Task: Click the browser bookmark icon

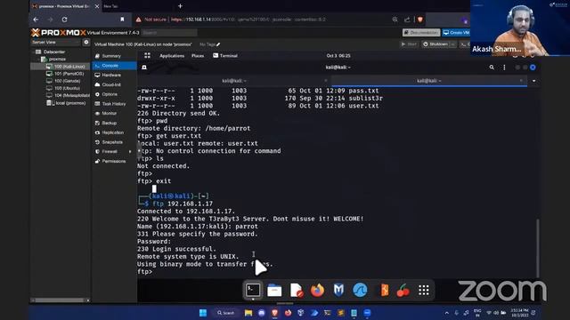Action: pos(122,20)
